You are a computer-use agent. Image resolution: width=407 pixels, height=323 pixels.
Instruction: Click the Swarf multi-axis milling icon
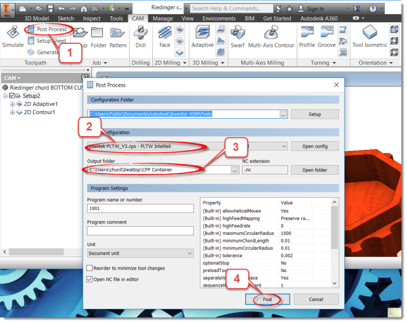click(237, 36)
